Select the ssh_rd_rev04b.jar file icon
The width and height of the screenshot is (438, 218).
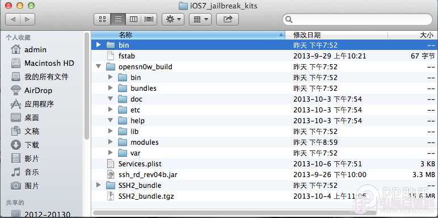[111, 175]
